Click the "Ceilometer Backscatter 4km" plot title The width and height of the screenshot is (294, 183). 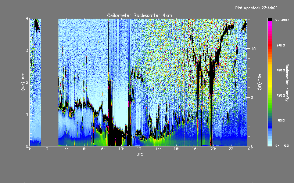click(x=139, y=15)
